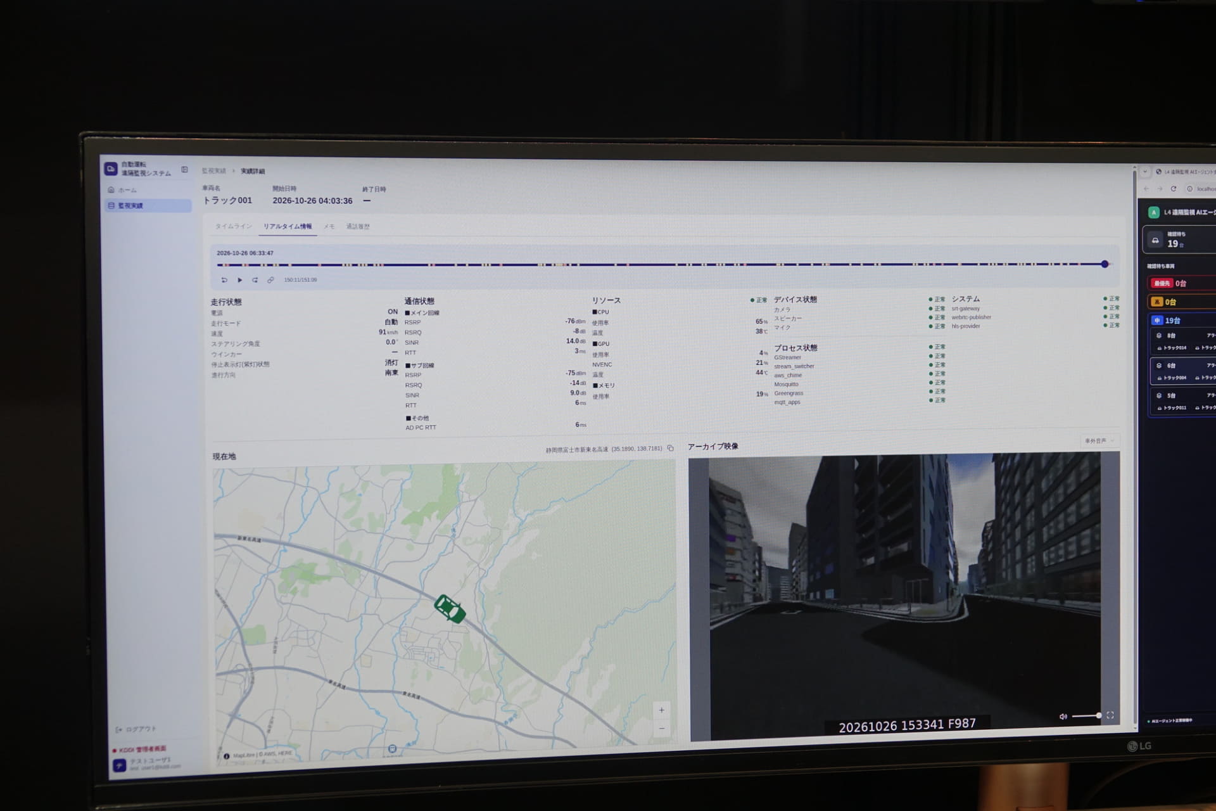Reload the page in the right browser window
Screen dimensions: 1216x811
[1174, 189]
